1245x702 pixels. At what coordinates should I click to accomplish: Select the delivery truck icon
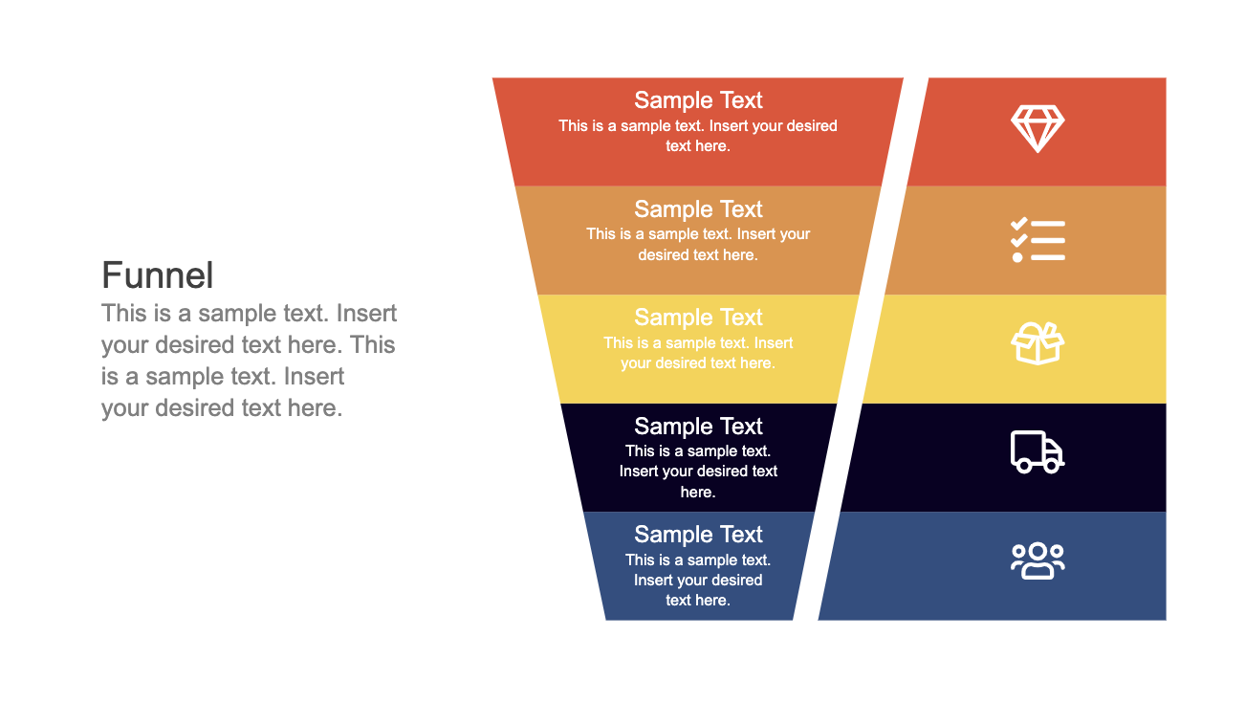(1037, 451)
